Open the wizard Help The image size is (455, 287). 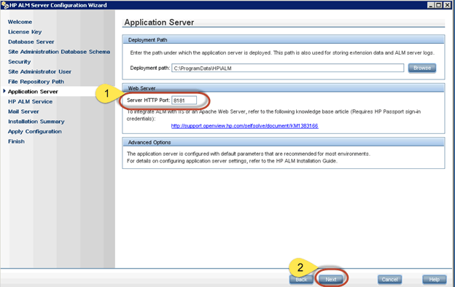tap(434, 280)
